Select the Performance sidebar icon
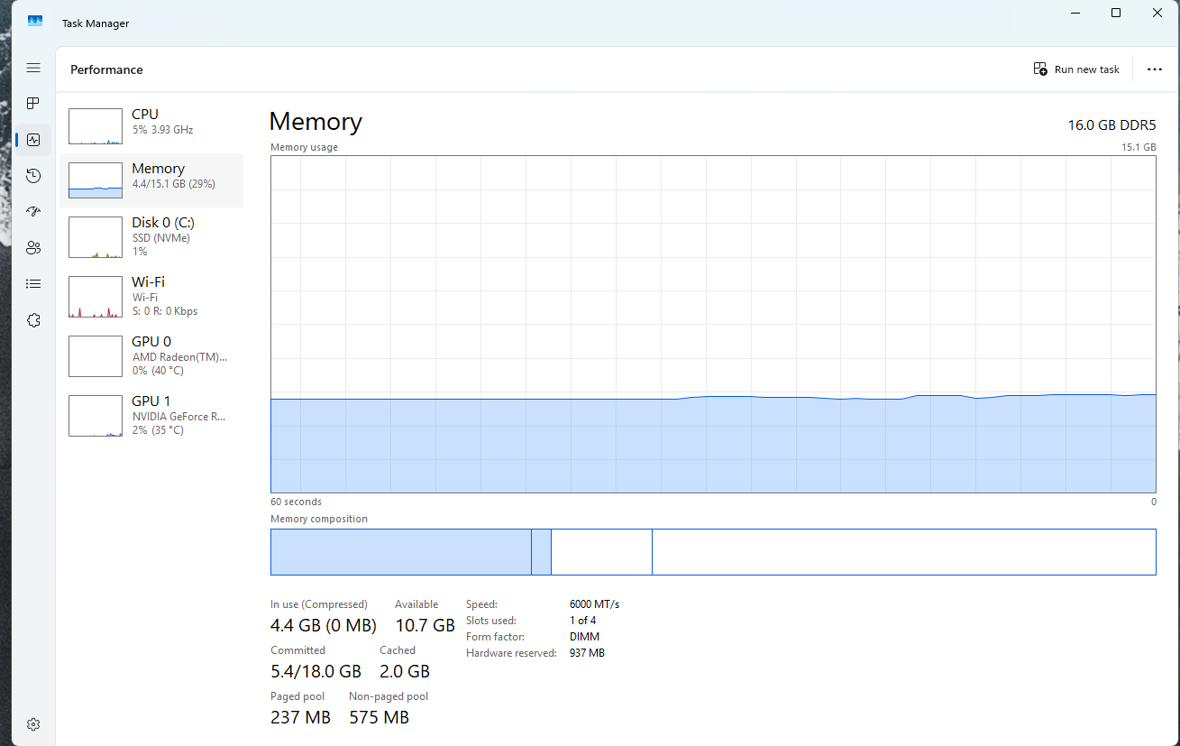Image resolution: width=1180 pixels, height=746 pixels. pos(33,140)
